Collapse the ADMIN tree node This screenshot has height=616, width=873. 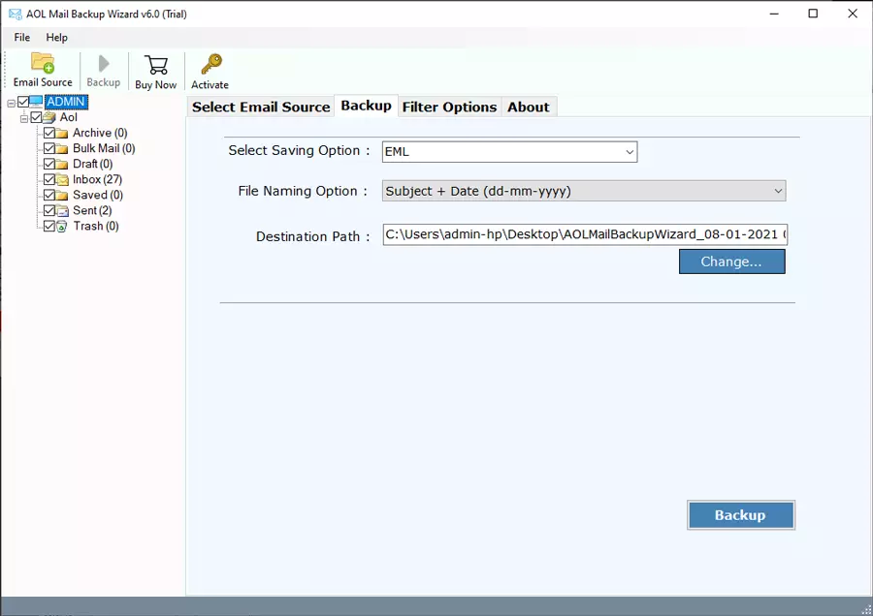[11, 103]
